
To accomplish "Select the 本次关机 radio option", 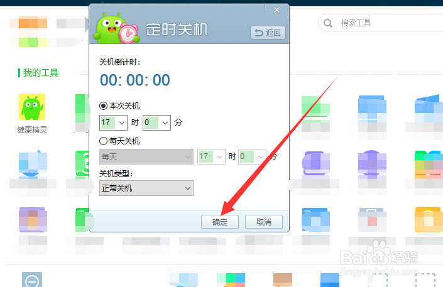I will pos(103,106).
